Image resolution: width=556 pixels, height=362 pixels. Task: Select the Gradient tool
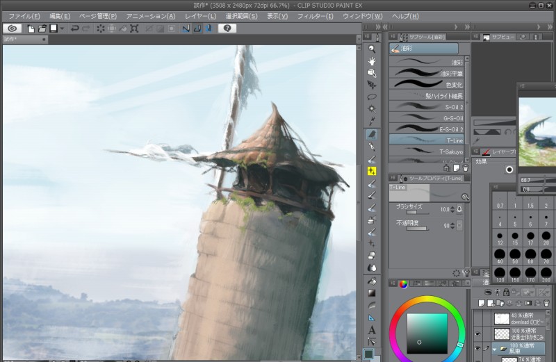click(x=372, y=293)
